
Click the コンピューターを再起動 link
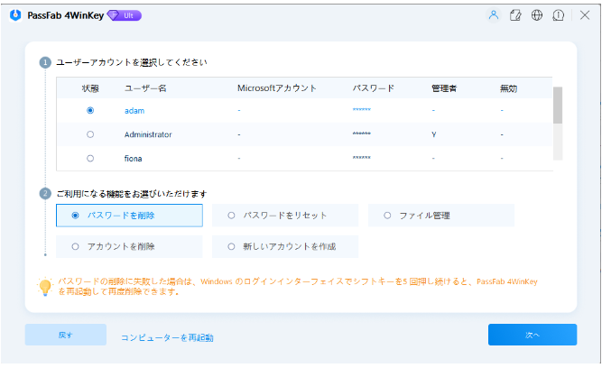(x=167, y=337)
